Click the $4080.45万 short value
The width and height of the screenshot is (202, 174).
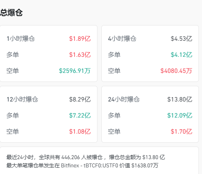176,71
